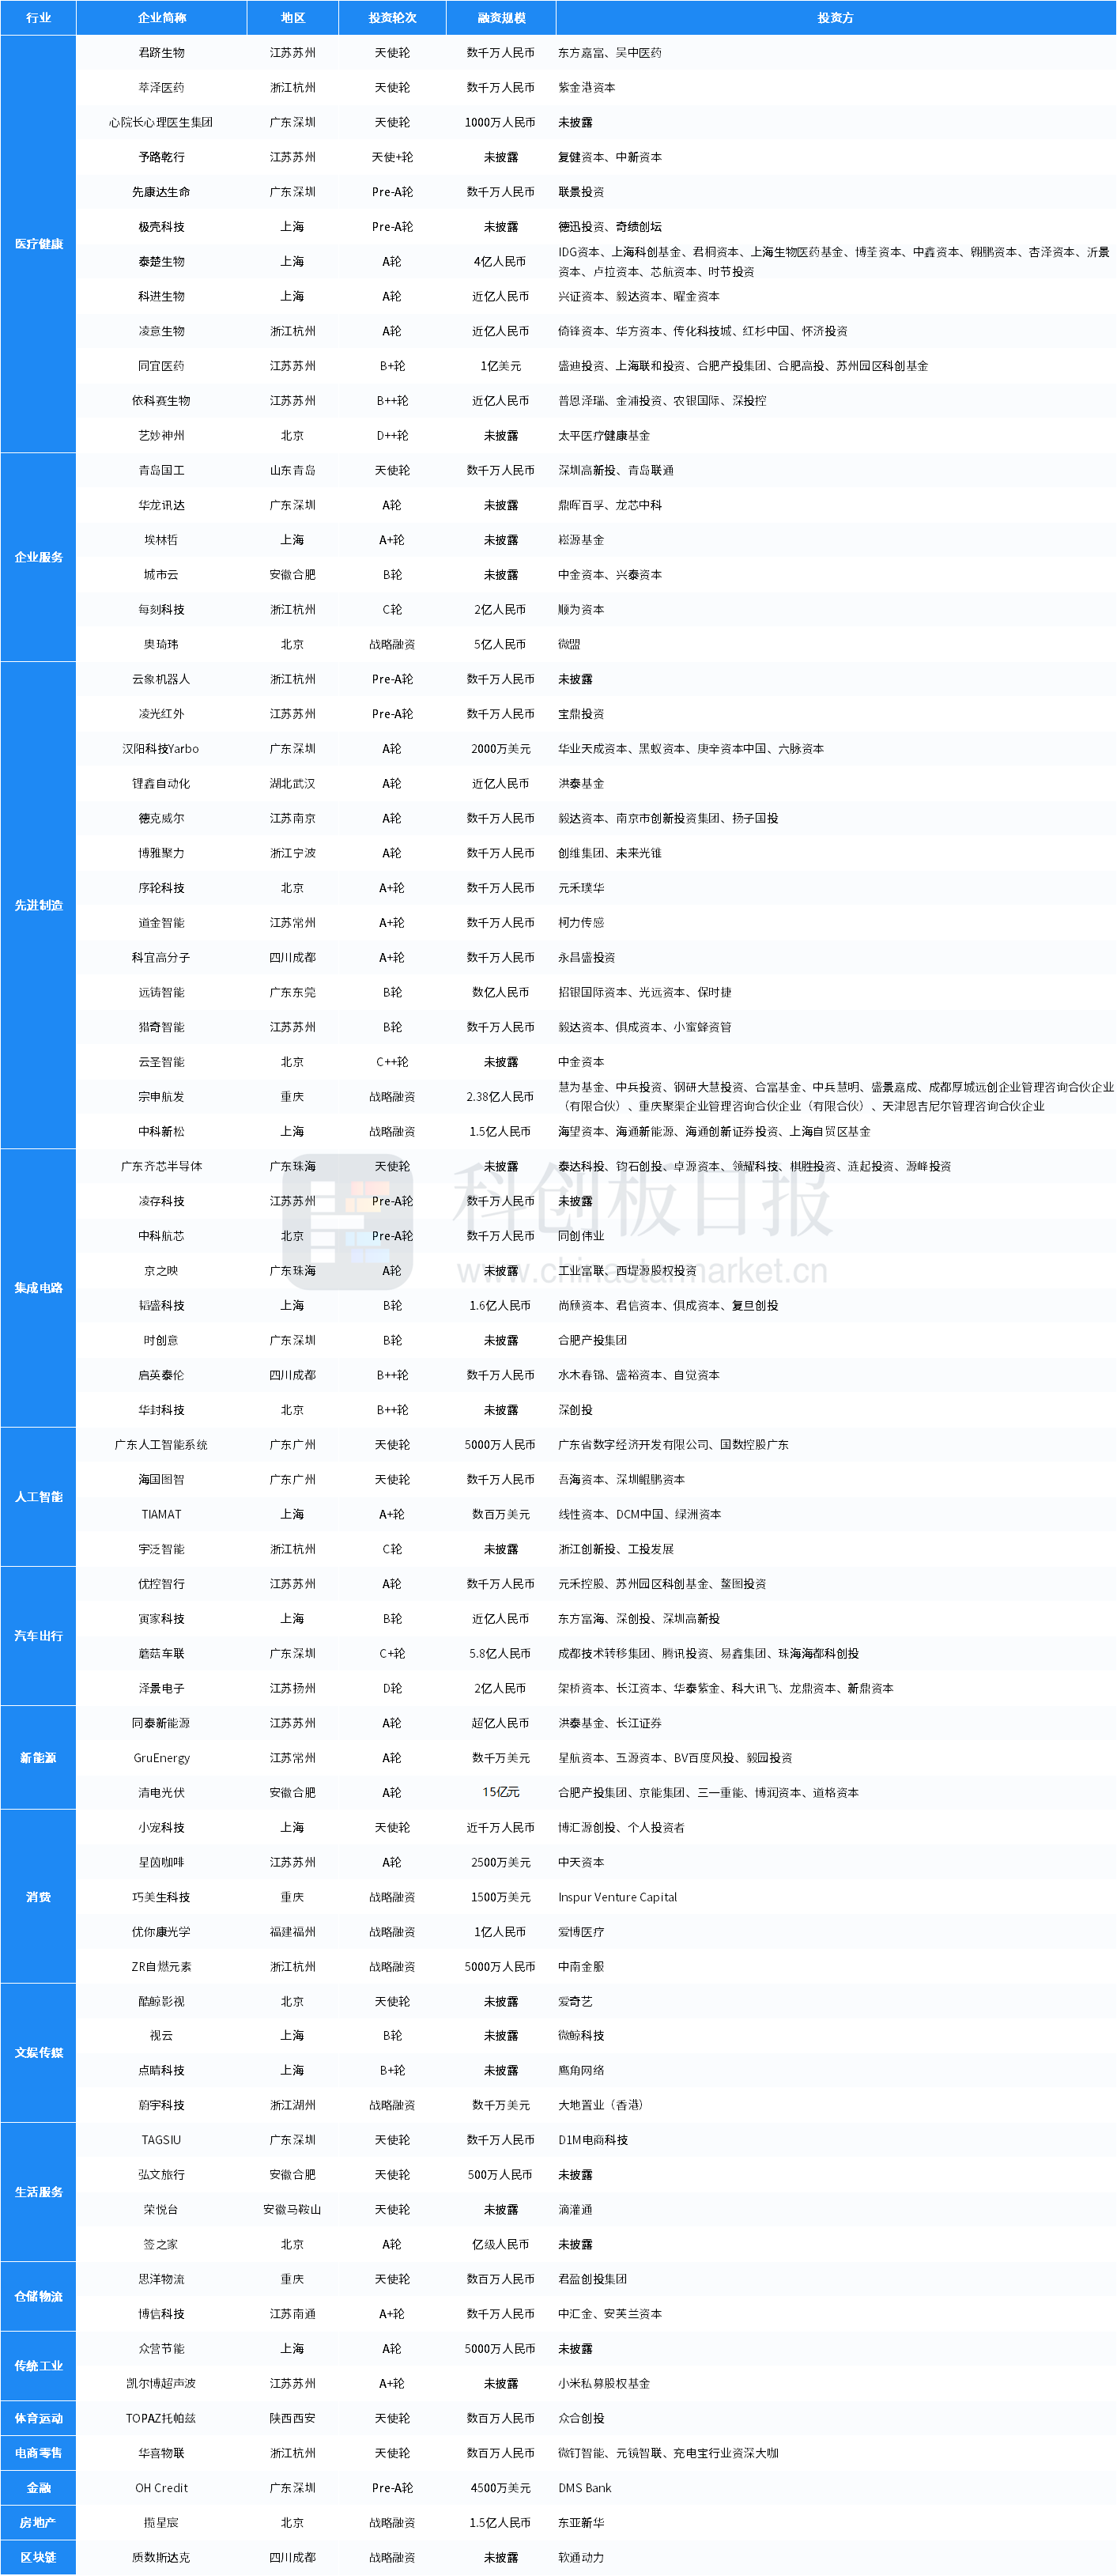The width and height of the screenshot is (1117, 2576).
Task: Select the 投资轮次 column header
Action: pos(391,18)
